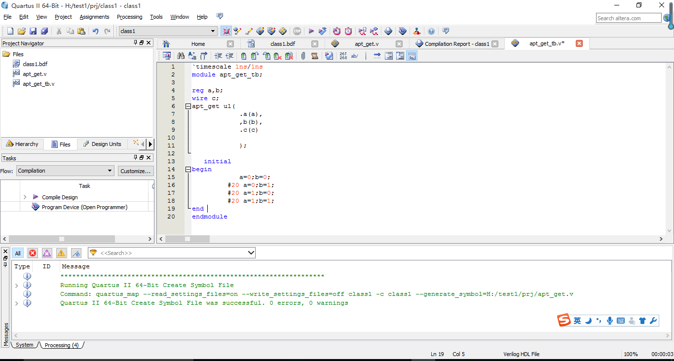Open the Programmer tool icon
Viewport: 674px width, 361px height.
[x=403, y=31]
